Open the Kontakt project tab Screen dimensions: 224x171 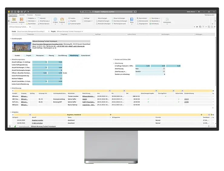pos(18,56)
